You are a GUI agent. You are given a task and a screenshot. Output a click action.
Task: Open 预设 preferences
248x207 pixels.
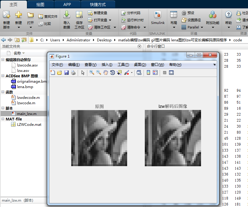tap(188, 13)
